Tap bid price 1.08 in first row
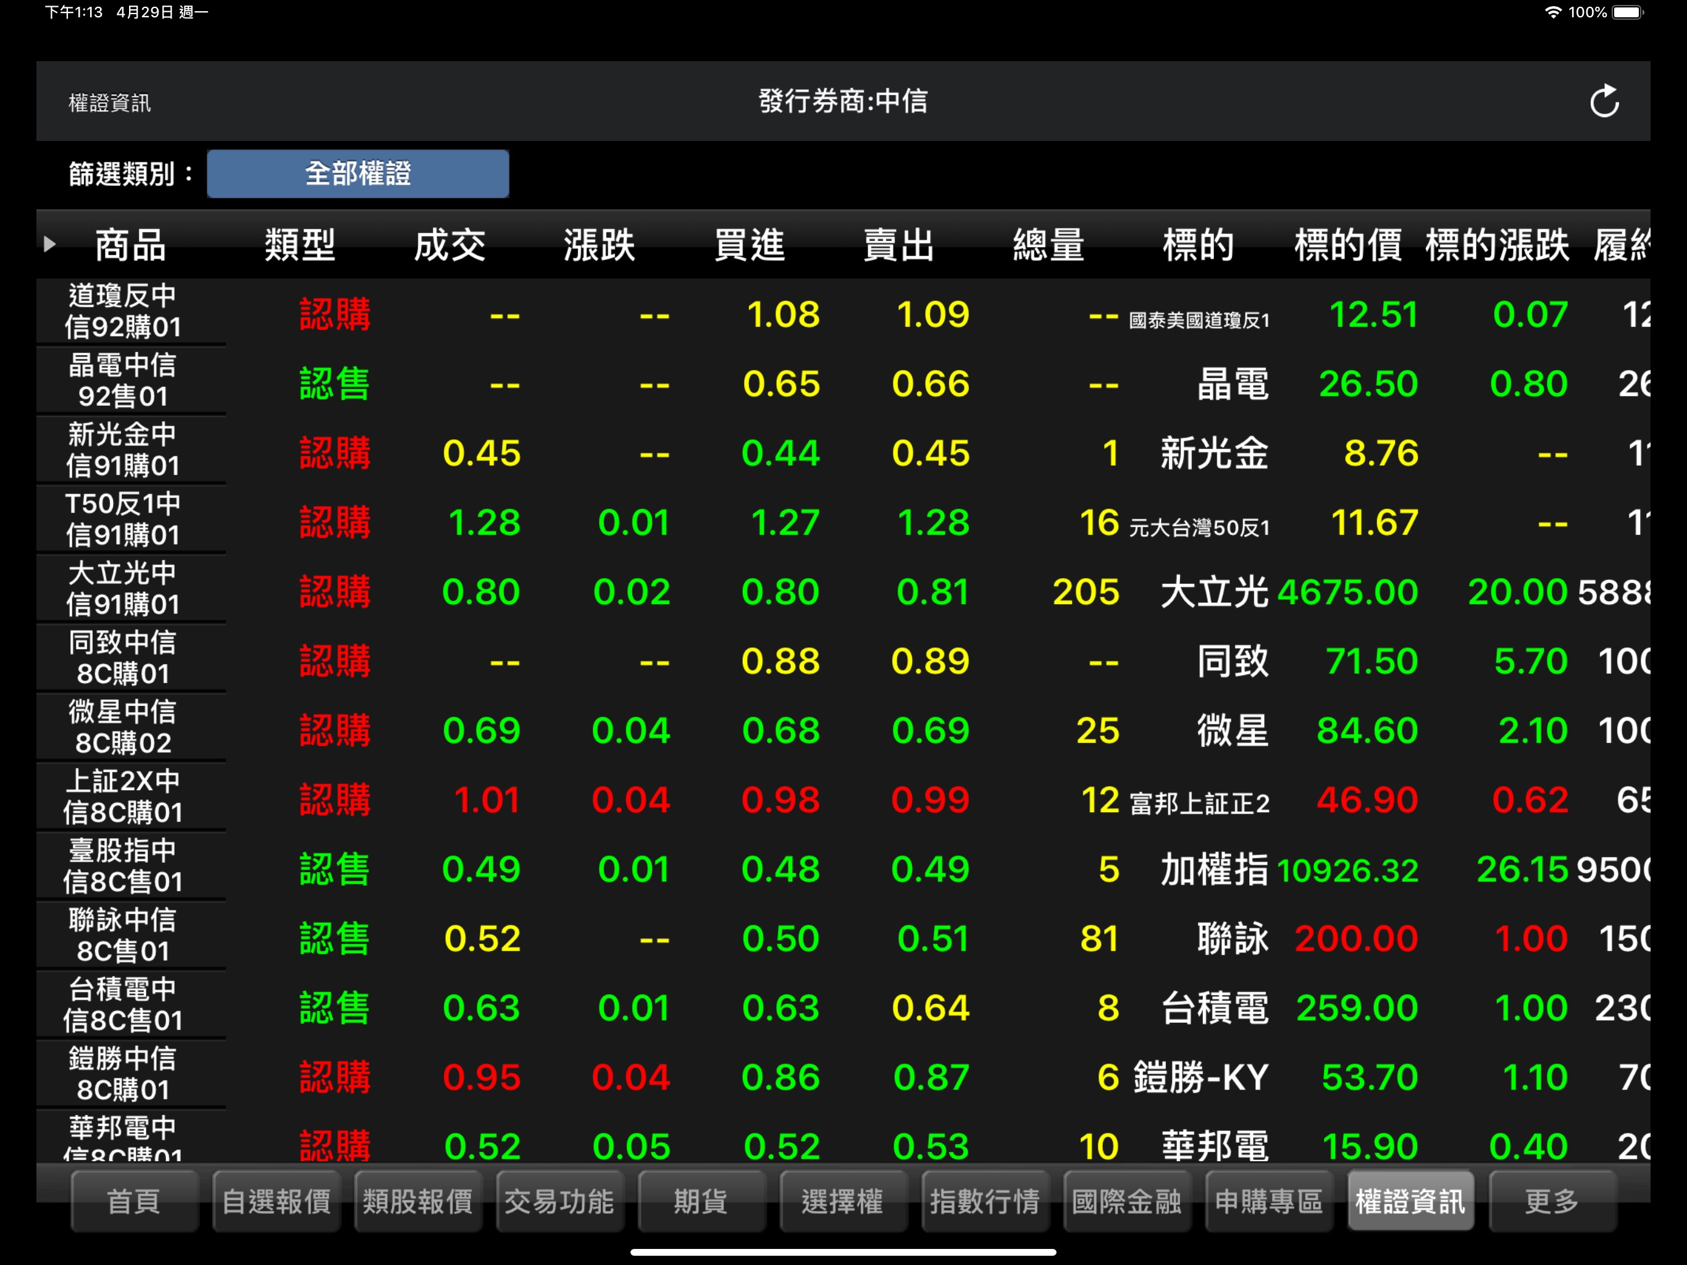The image size is (1687, 1265). [x=783, y=315]
